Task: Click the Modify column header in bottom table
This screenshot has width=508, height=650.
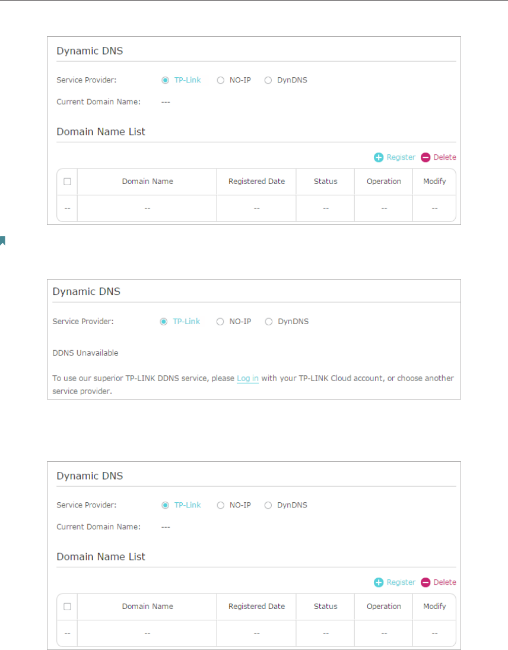Action: (x=434, y=607)
